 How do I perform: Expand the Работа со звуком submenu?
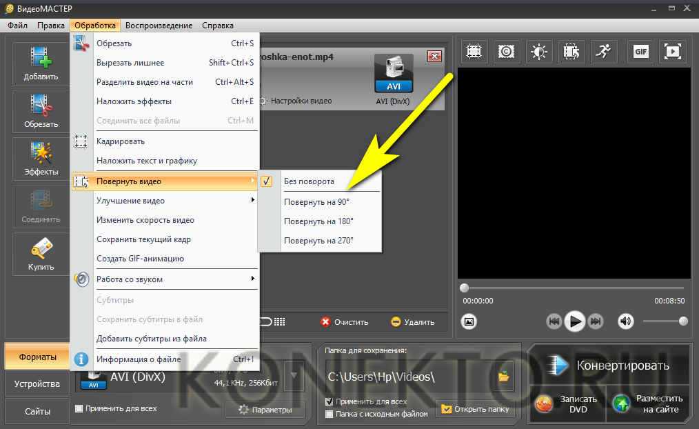click(x=165, y=279)
